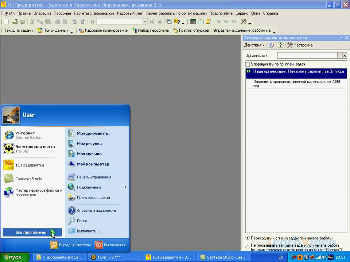Open the Кадровый учет menu
The height and width of the screenshot is (262, 350).
pos(129,13)
